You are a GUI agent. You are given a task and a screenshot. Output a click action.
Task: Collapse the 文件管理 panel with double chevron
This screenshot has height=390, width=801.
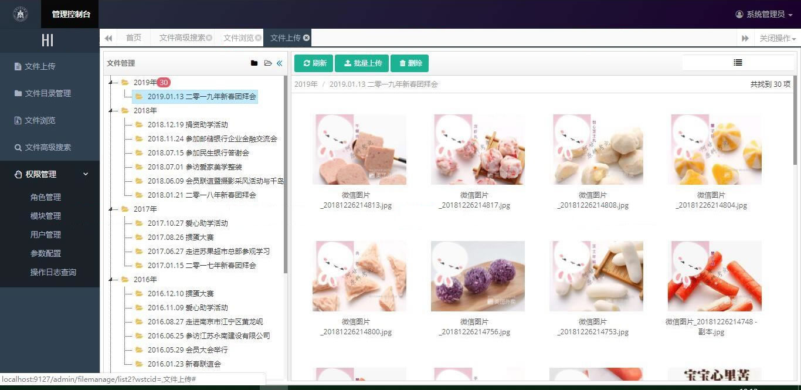coord(280,63)
